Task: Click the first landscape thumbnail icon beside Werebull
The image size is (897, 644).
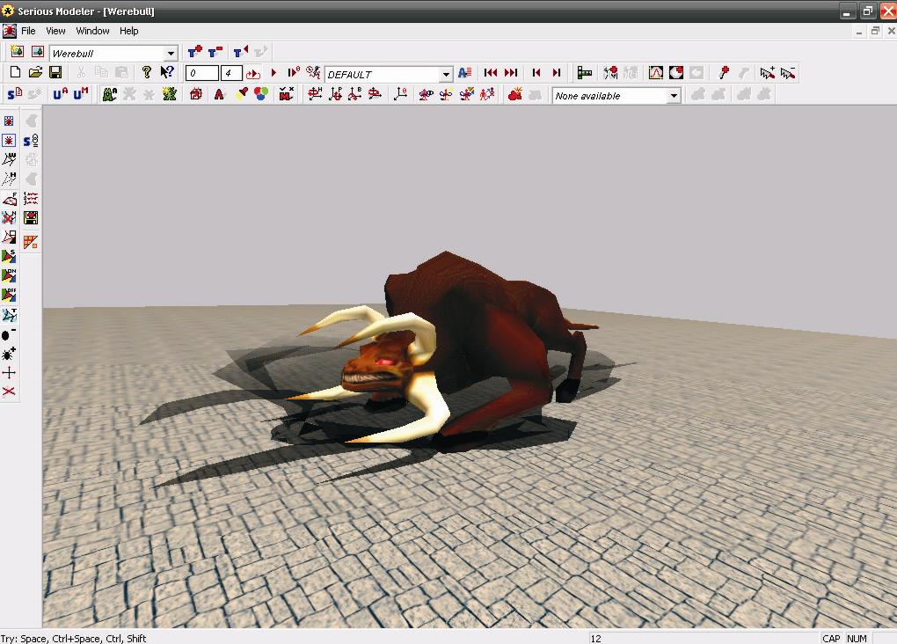Action: tap(17, 52)
